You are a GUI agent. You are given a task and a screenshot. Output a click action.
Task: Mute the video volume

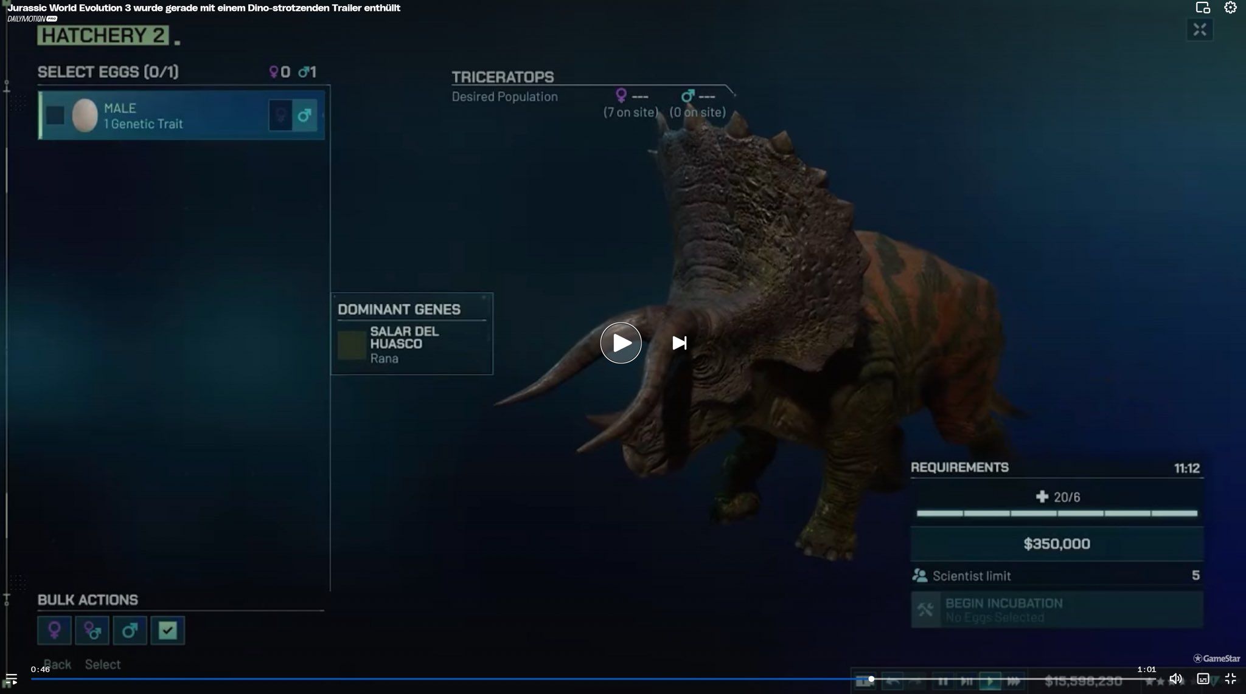(x=1175, y=679)
